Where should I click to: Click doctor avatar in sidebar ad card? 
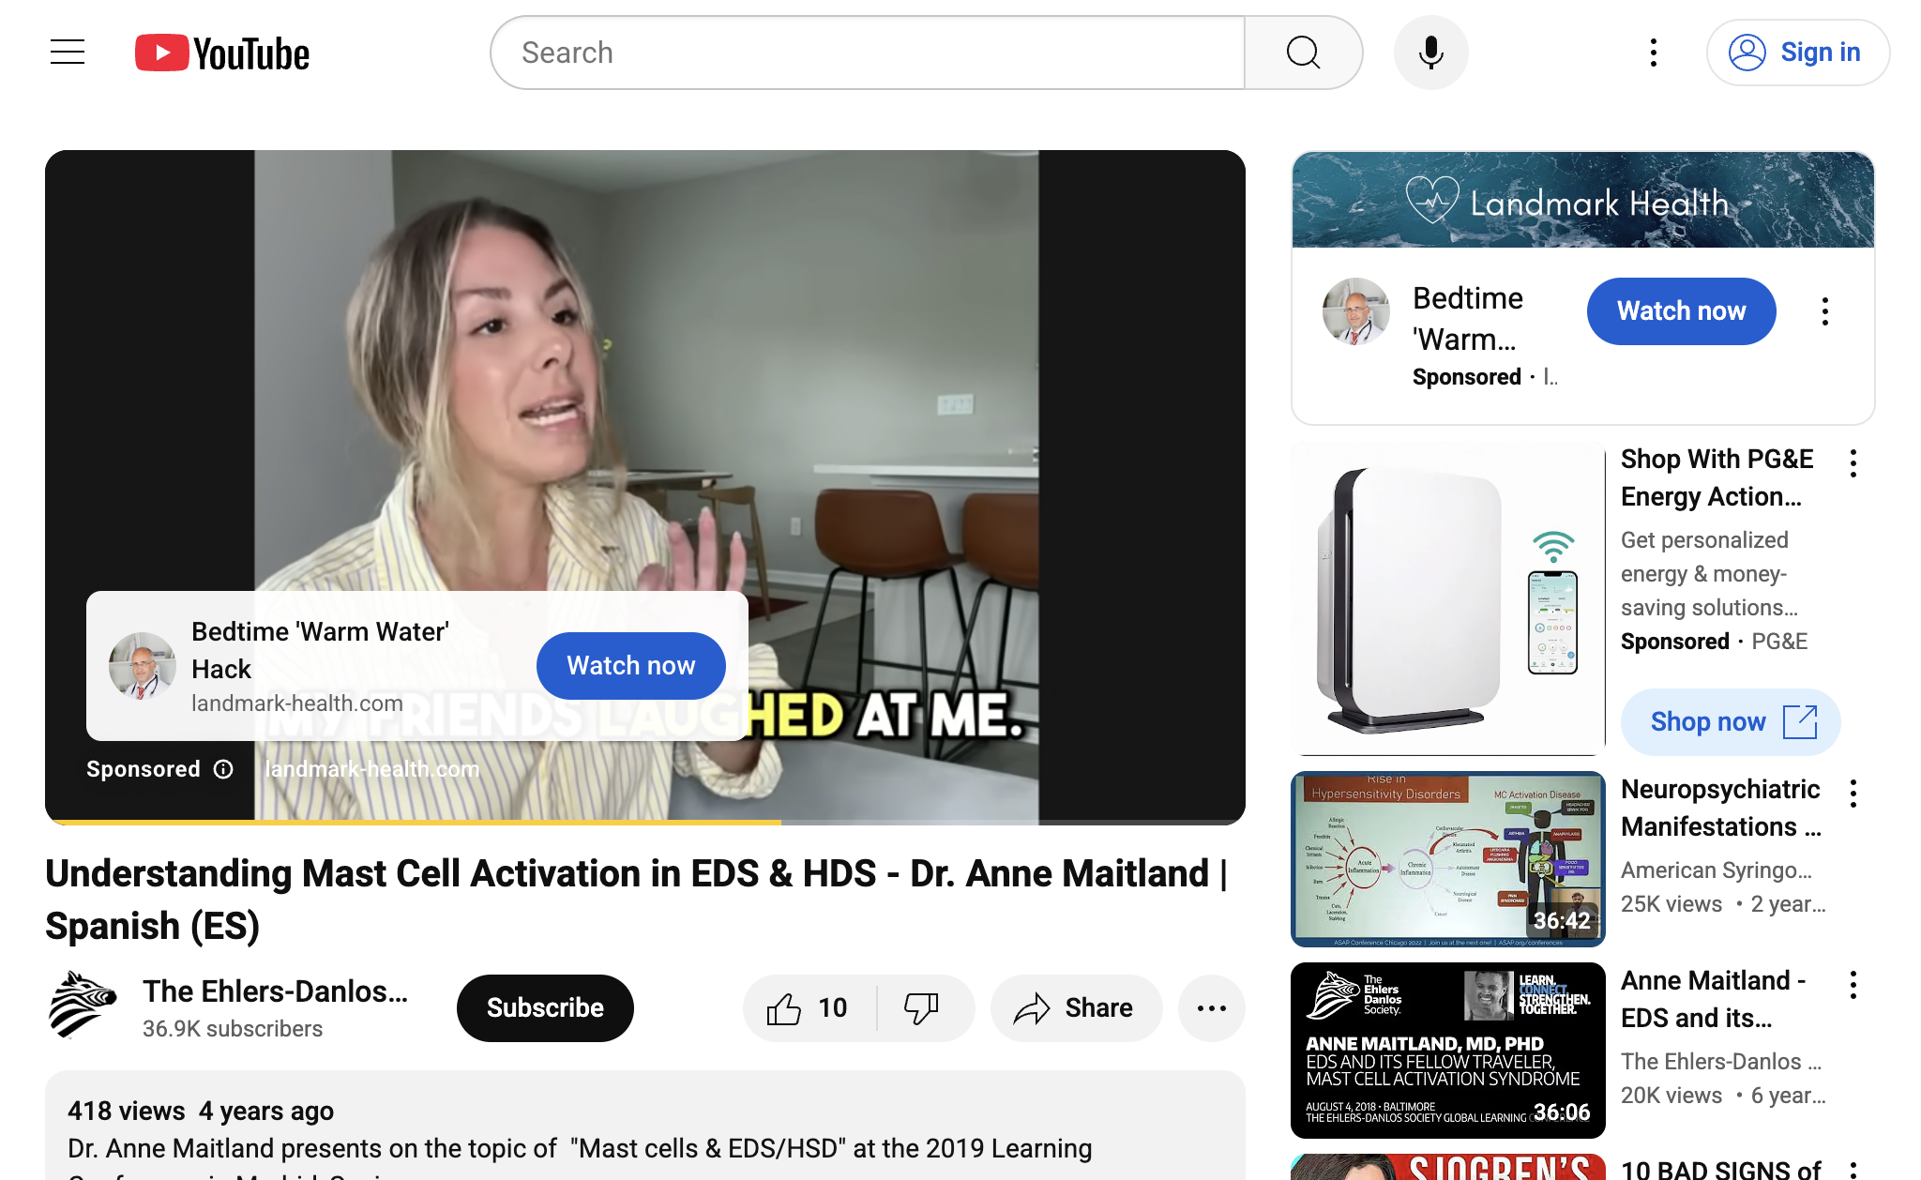point(1355,311)
